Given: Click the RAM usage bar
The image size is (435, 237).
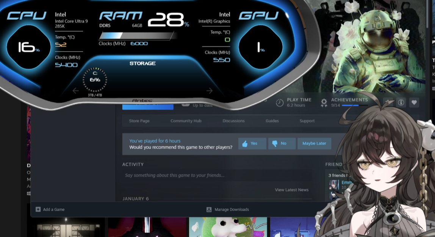Looking at the screenshot, I should (137, 36).
